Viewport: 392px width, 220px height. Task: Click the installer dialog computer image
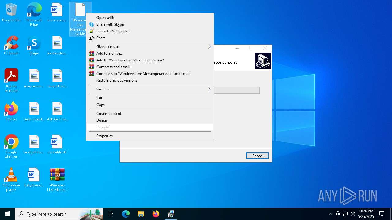[x=263, y=61]
